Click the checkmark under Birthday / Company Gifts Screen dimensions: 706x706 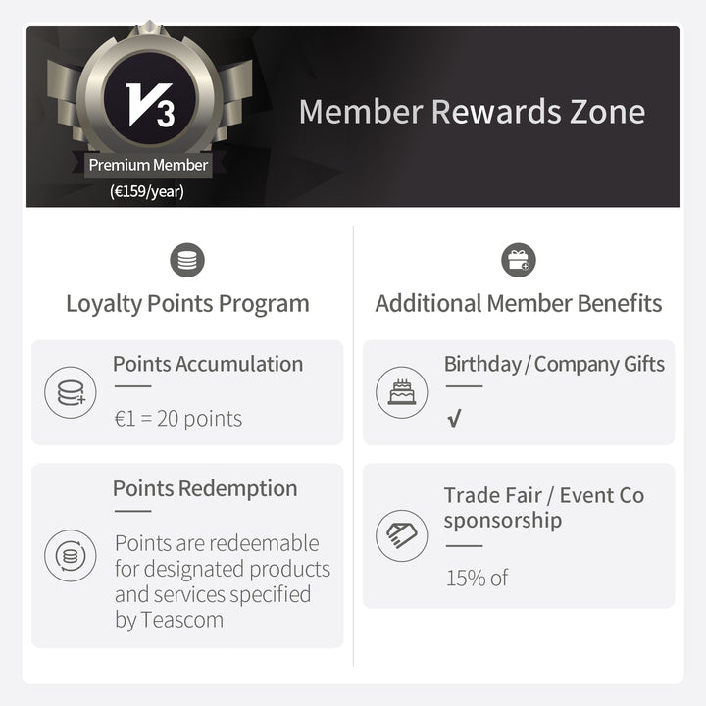click(454, 419)
